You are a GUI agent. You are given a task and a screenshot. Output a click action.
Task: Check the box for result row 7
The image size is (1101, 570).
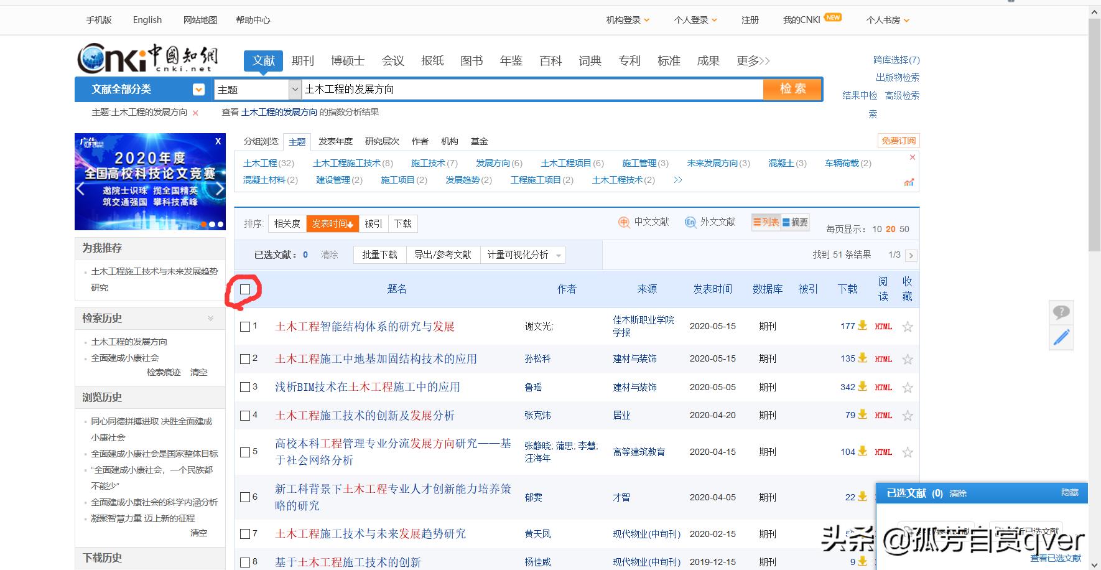[245, 534]
